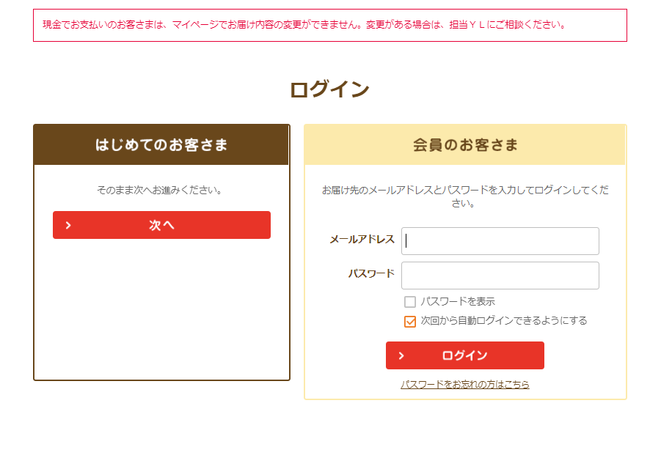The image size is (661, 469).
Task: Focus the メールアドレス input field
Action: click(x=500, y=241)
